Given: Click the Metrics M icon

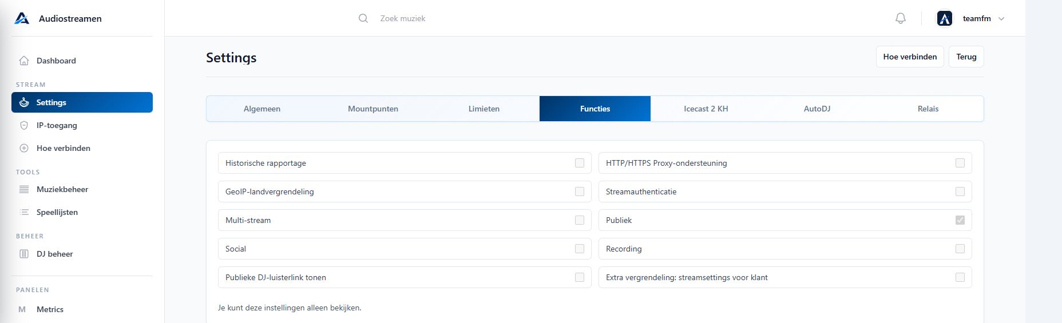Looking at the screenshot, I should coord(22,309).
